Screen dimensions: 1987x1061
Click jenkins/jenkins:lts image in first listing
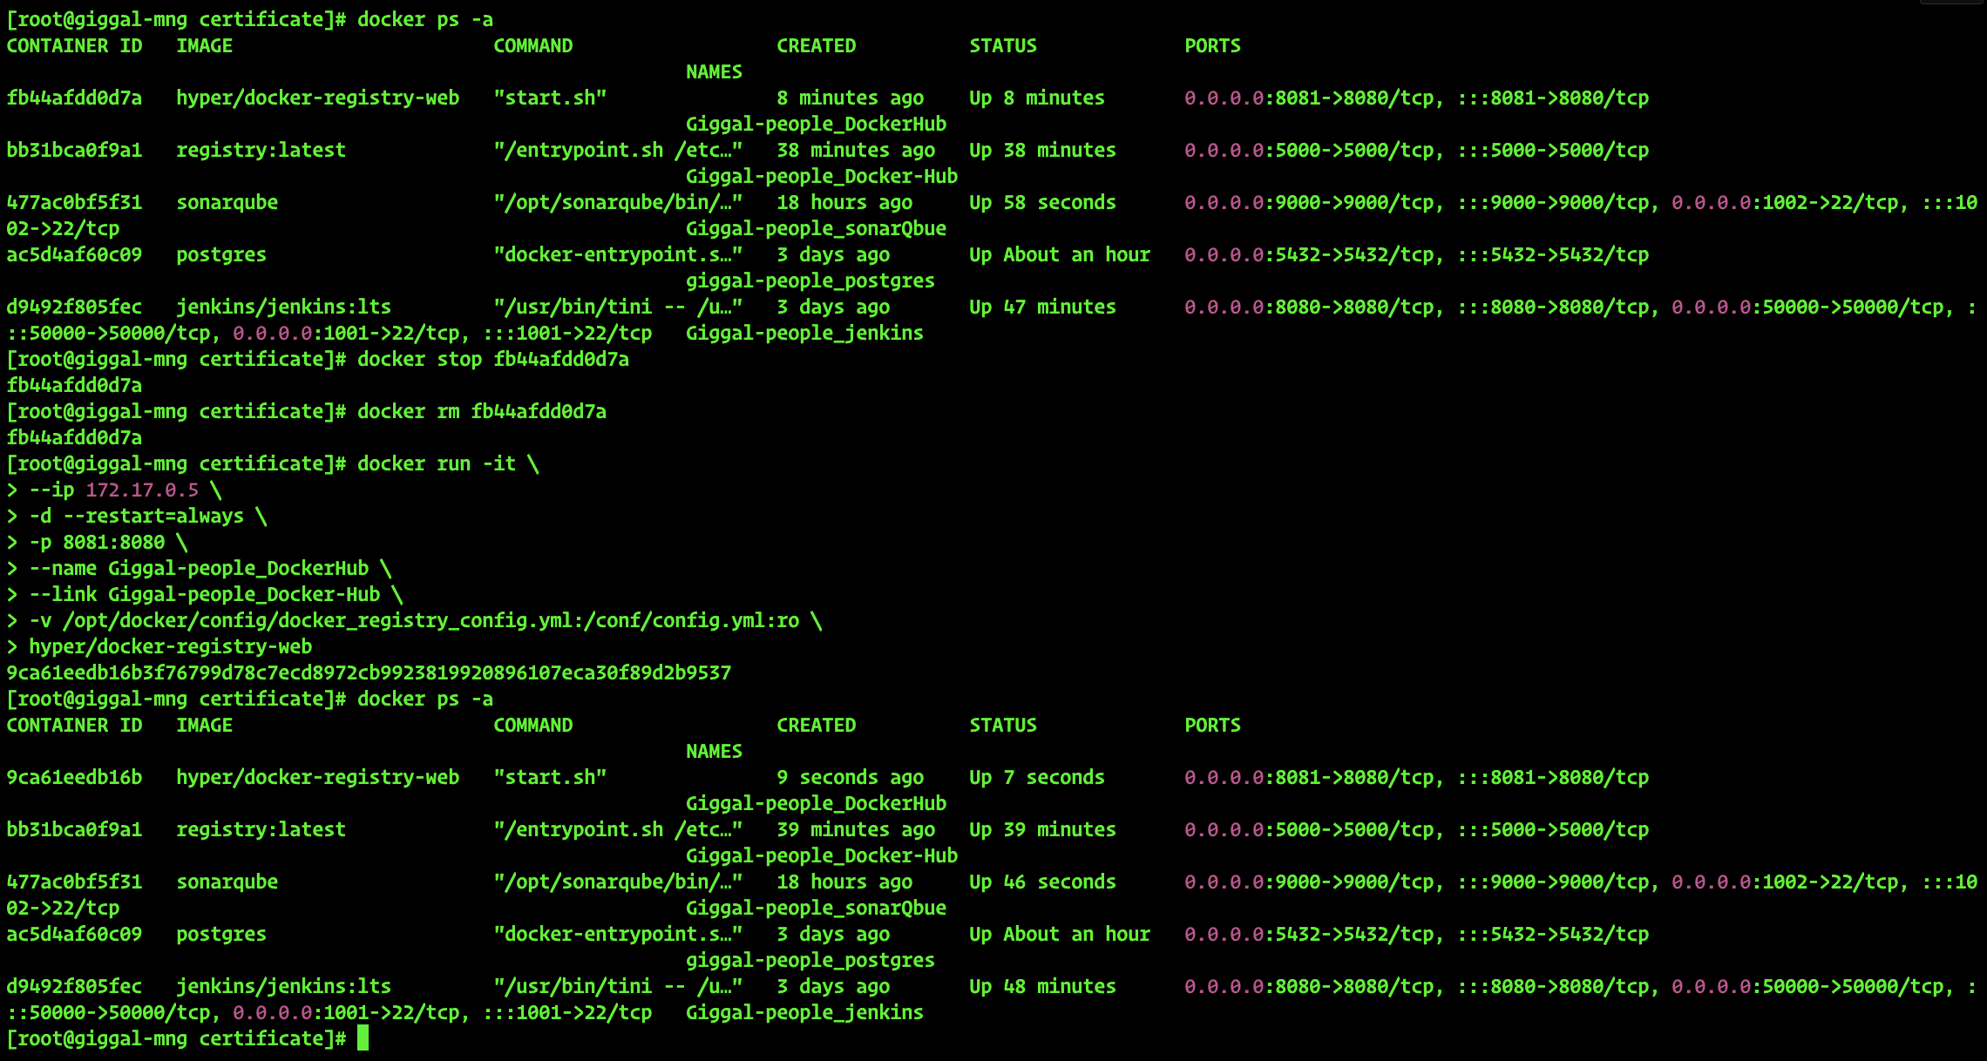[283, 307]
